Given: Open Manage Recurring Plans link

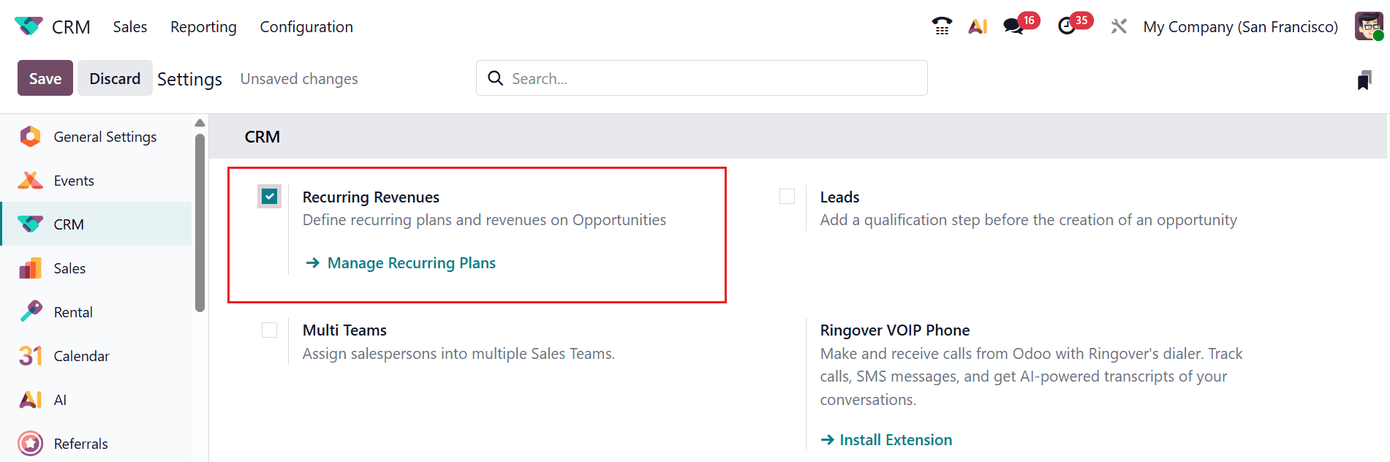Looking at the screenshot, I should click(401, 262).
